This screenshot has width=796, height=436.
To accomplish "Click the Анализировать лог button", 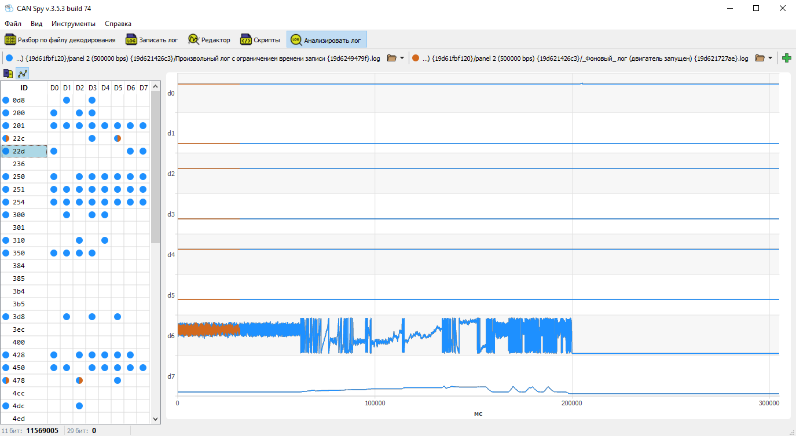I will (327, 39).
